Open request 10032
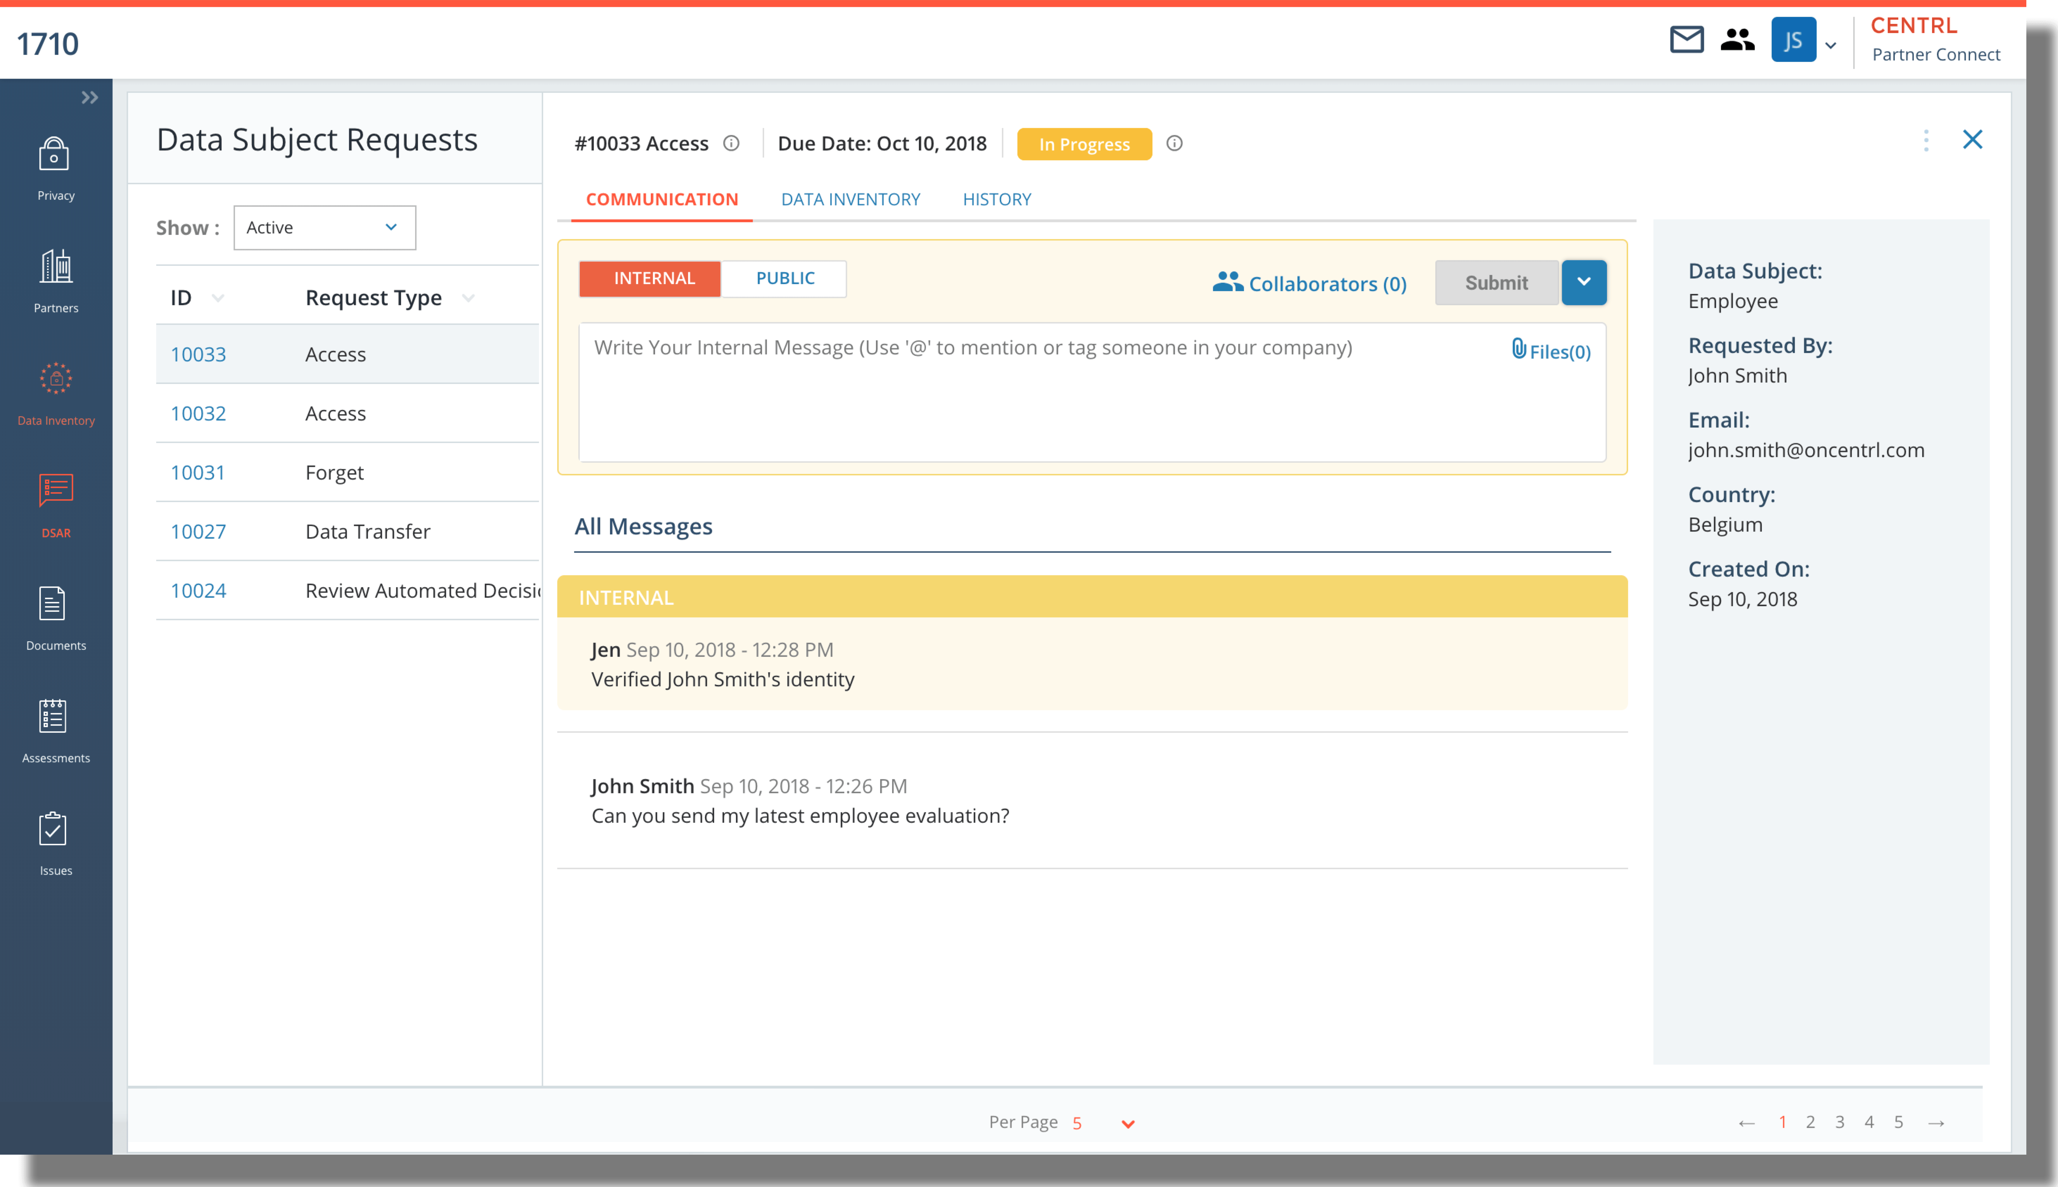 click(x=198, y=413)
